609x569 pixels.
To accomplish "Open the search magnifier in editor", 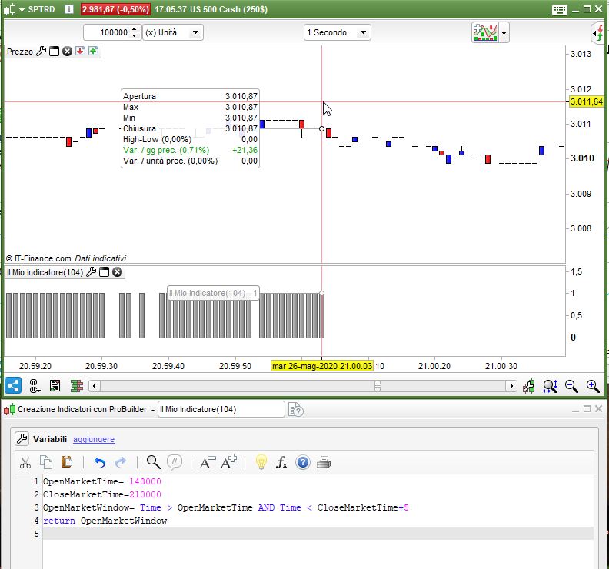I will point(153,462).
